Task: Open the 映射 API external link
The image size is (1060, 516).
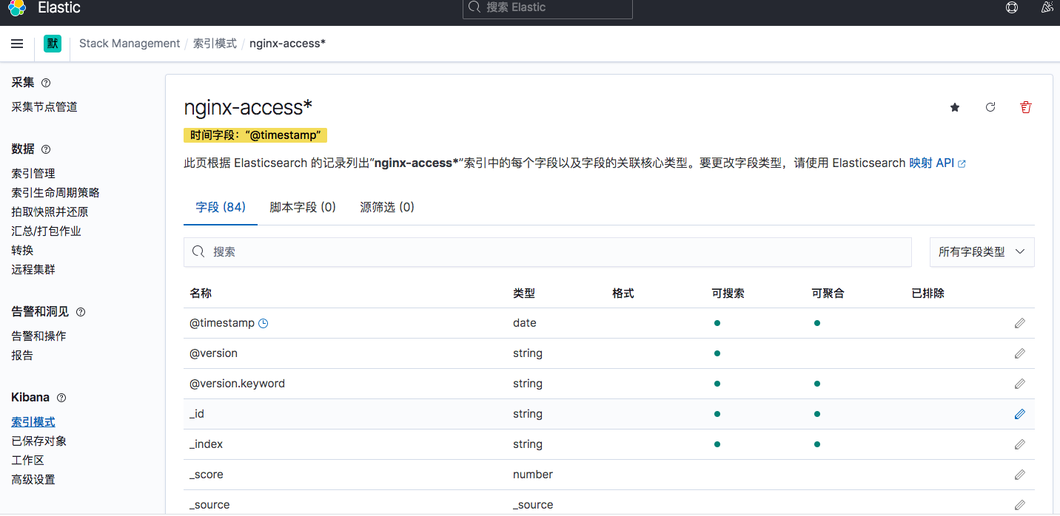Action: (x=937, y=163)
